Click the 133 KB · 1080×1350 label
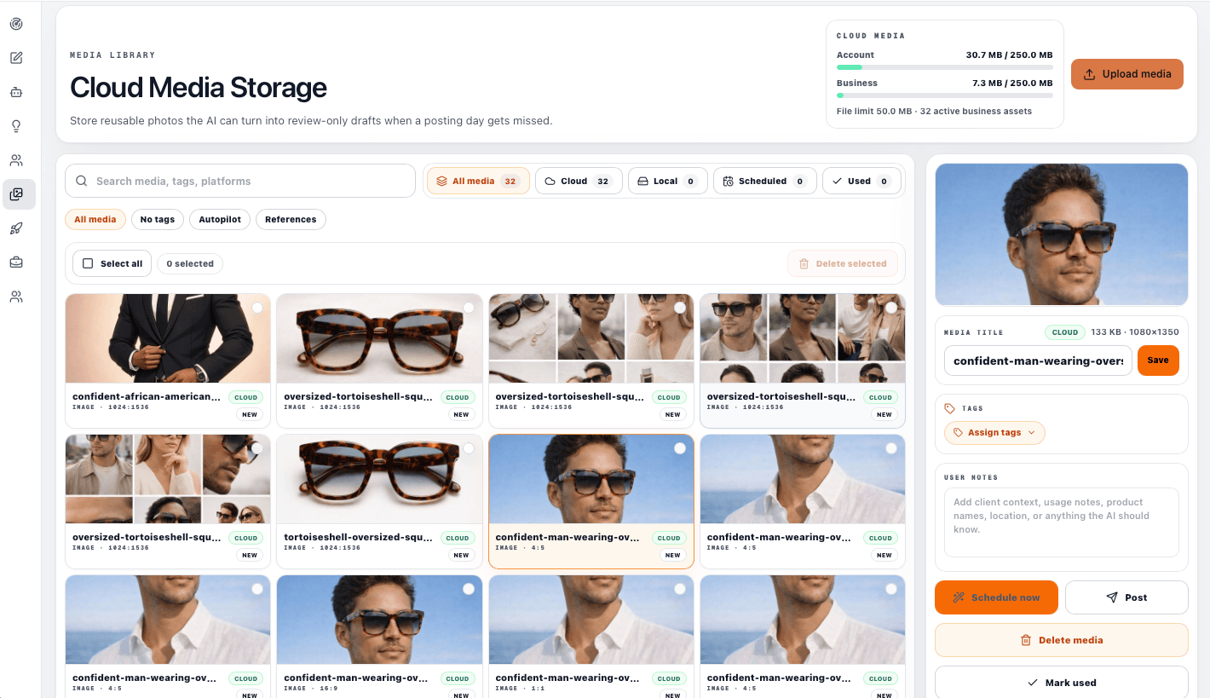1210x698 pixels. coord(1135,332)
